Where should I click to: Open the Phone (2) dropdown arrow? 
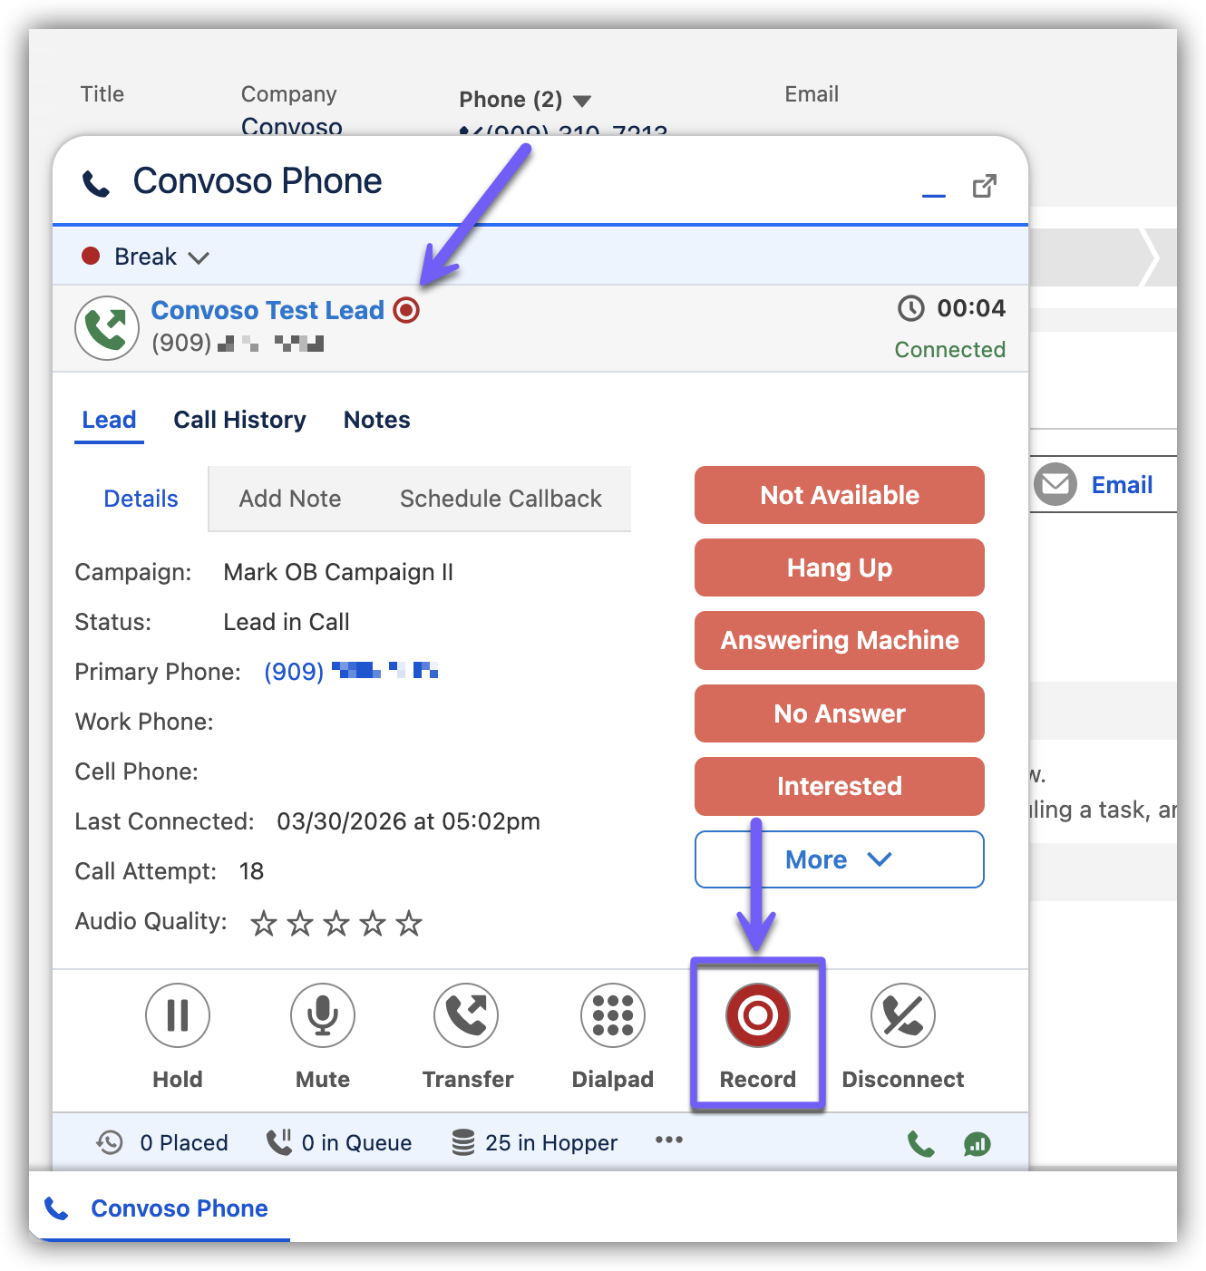coord(582,101)
